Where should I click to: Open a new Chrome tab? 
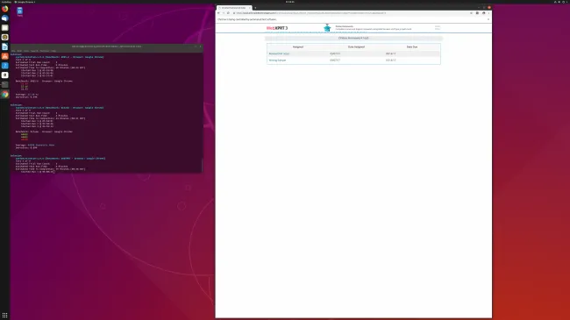(255, 8)
